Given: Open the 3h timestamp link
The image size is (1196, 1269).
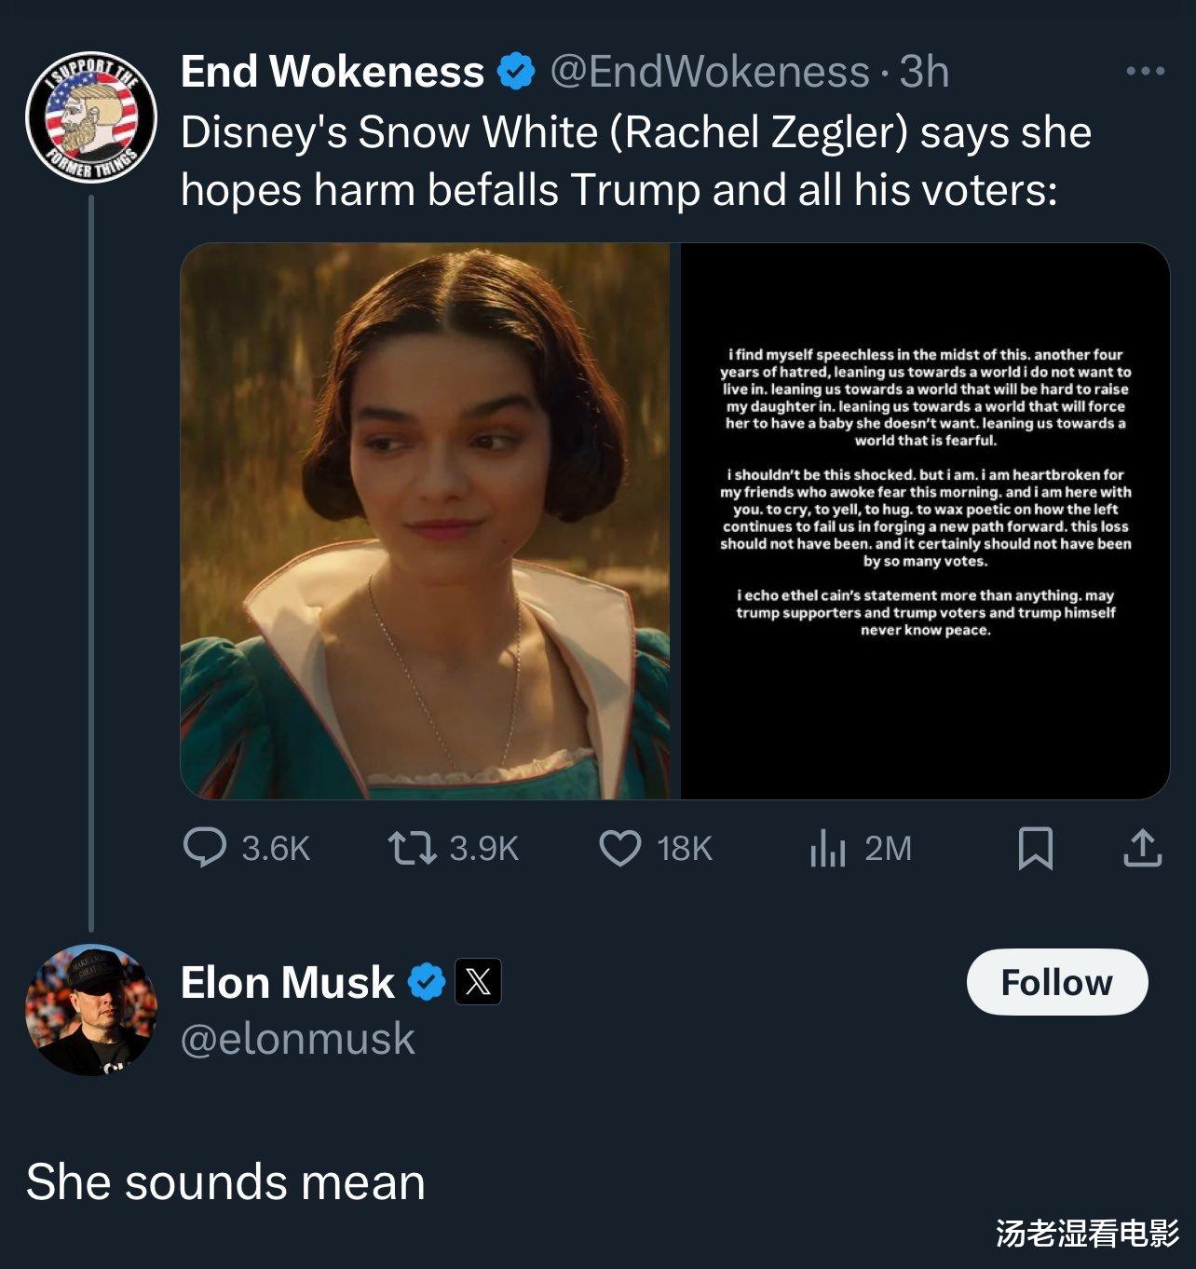Looking at the screenshot, I should pyautogui.click(x=924, y=72).
